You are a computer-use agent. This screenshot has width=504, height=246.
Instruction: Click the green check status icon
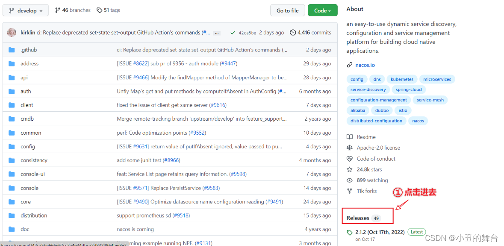(x=233, y=33)
